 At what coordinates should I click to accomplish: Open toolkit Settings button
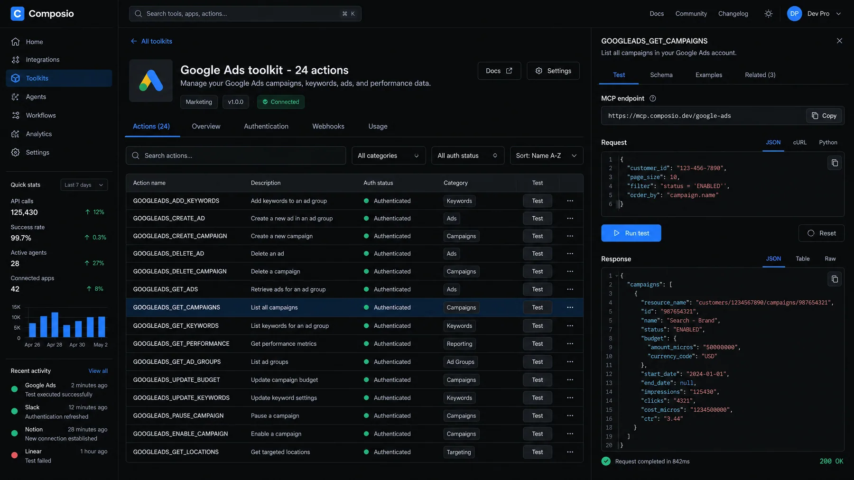click(553, 71)
